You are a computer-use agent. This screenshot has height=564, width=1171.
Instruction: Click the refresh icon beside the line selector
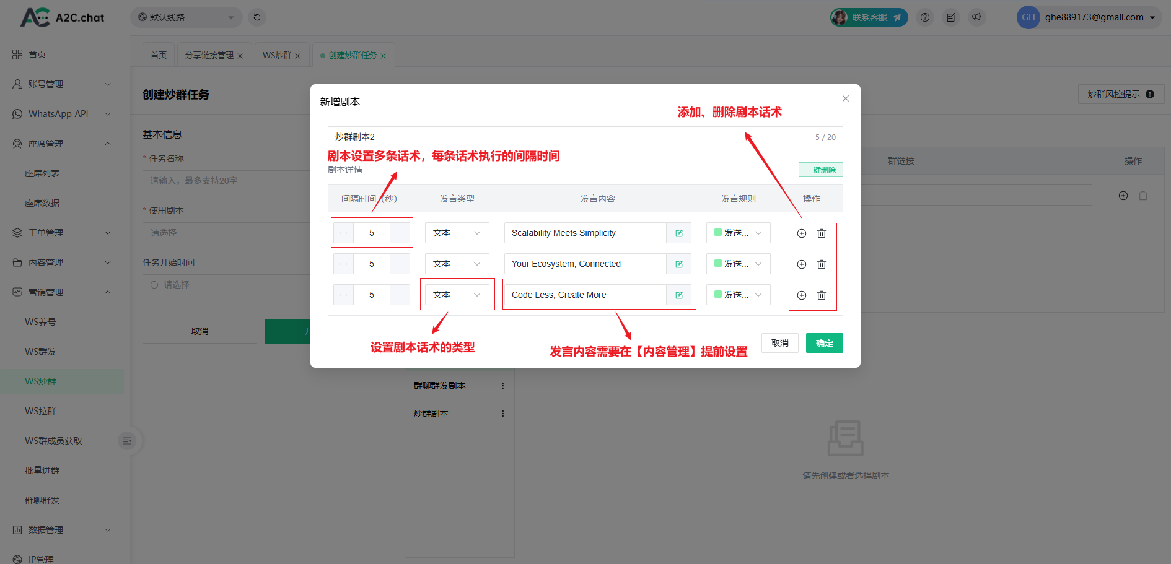click(257, 17)
